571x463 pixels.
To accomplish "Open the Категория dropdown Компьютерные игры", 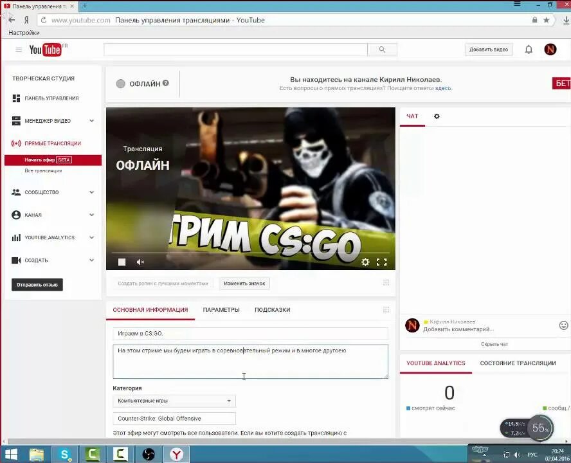I will [x=174, y=401].
